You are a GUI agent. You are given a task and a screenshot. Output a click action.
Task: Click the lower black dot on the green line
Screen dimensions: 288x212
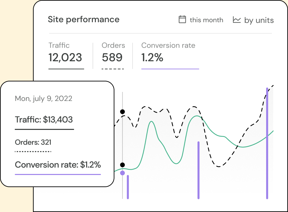click(x=122, y=165)
